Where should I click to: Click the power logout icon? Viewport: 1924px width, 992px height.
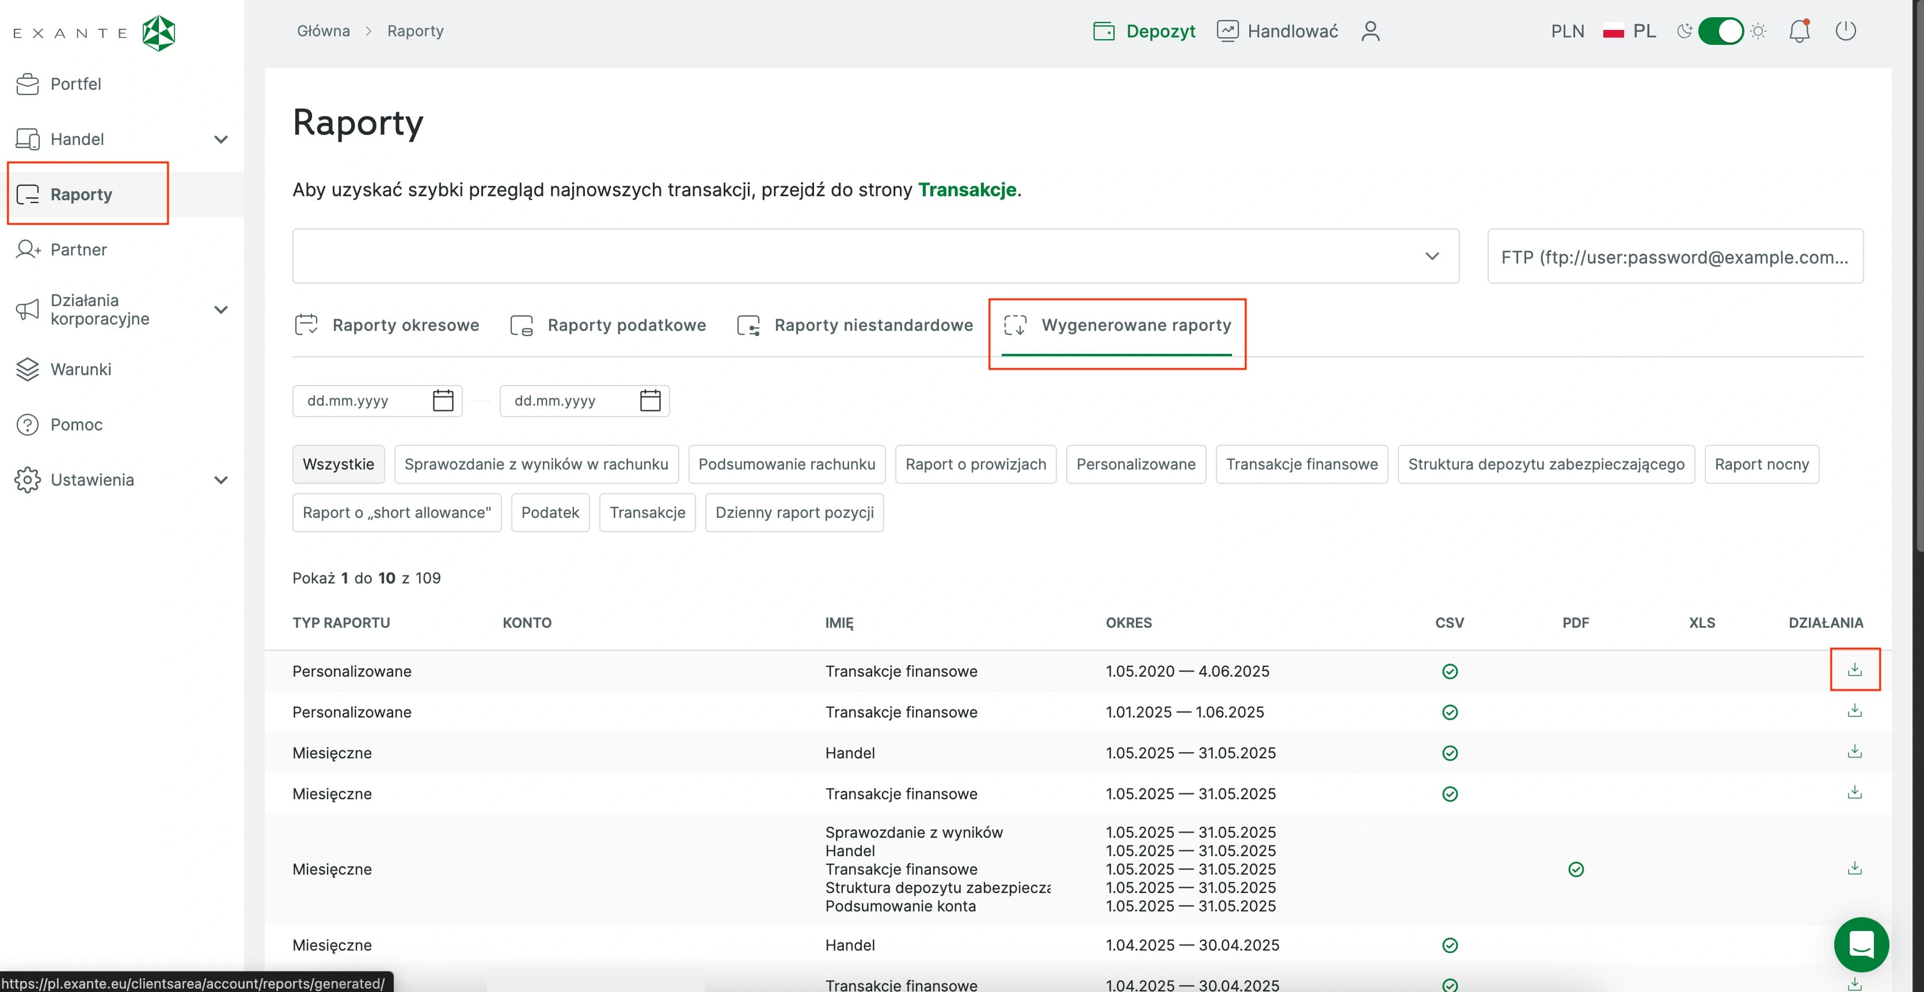pos(1845,31)
